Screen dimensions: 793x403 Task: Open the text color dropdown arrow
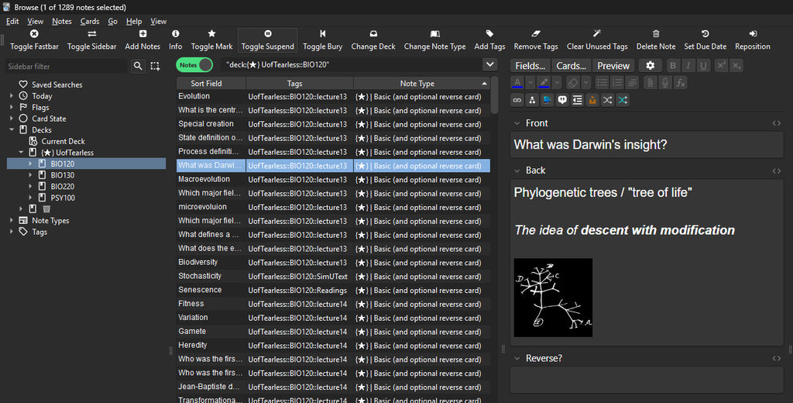[x=530, y=82]
